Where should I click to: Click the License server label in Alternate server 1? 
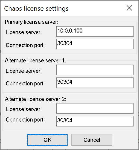pyautogui.click(x=24, y=71)
